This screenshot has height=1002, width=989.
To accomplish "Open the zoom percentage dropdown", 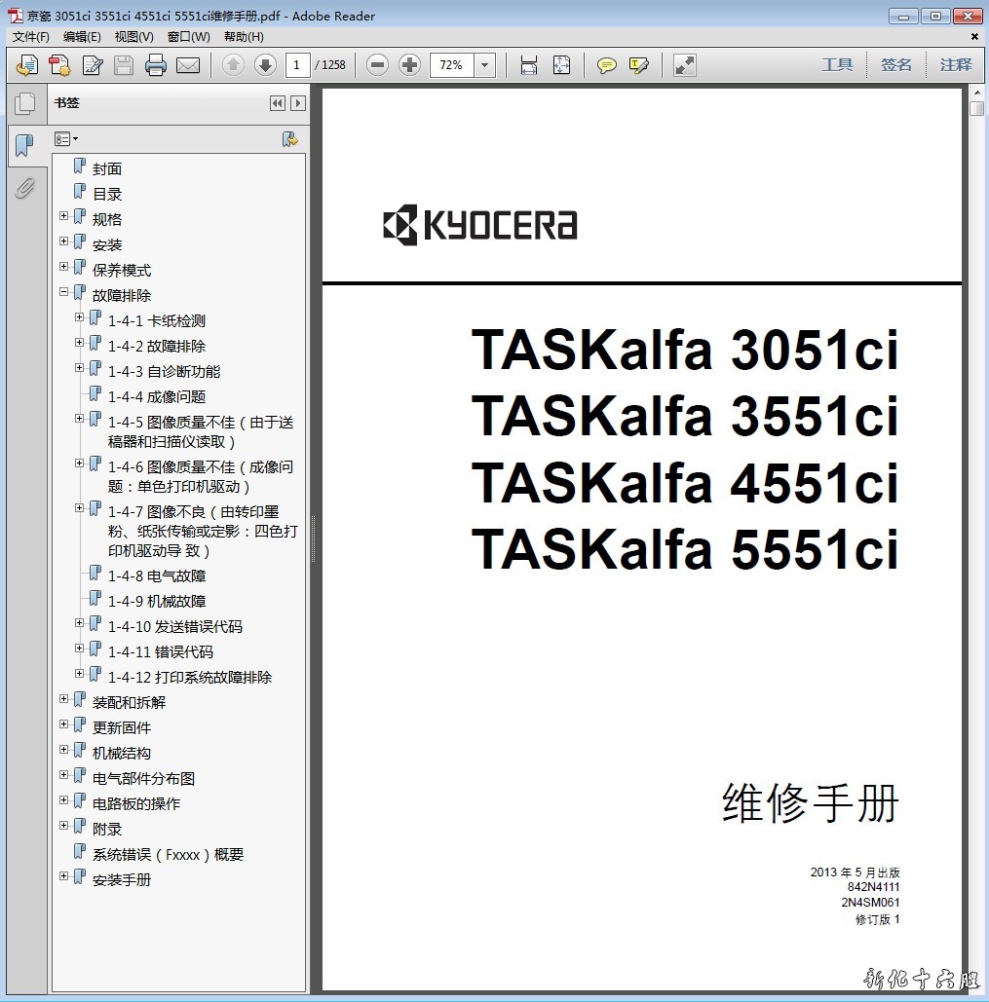I will pos(485,65).
